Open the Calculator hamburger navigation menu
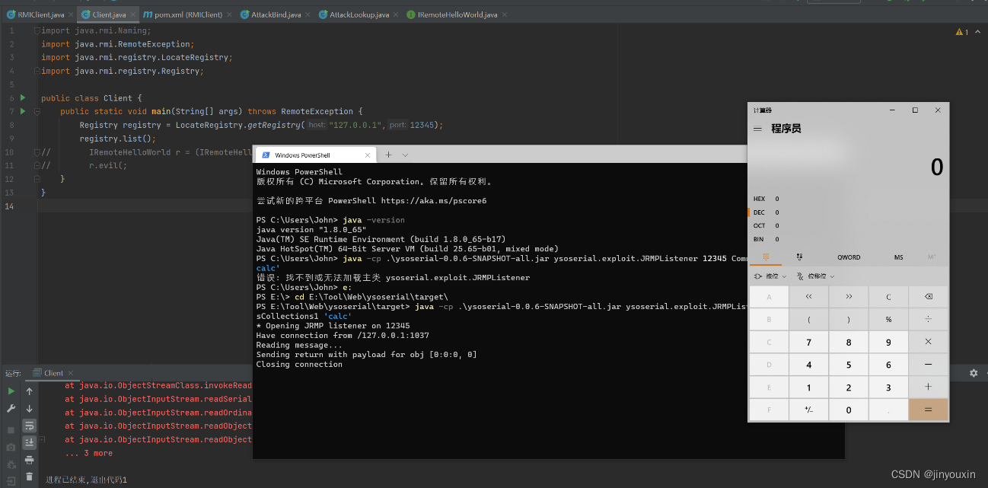The width and height of the screenshot is (988, 488). (757, 129)
